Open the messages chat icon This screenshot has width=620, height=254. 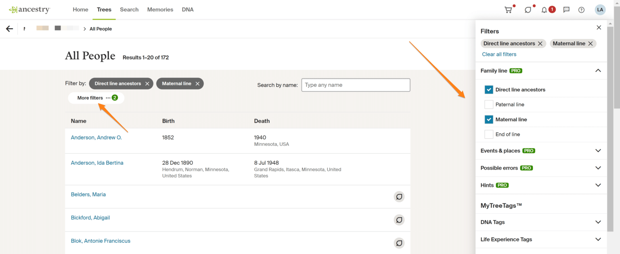tap(566, 10)
